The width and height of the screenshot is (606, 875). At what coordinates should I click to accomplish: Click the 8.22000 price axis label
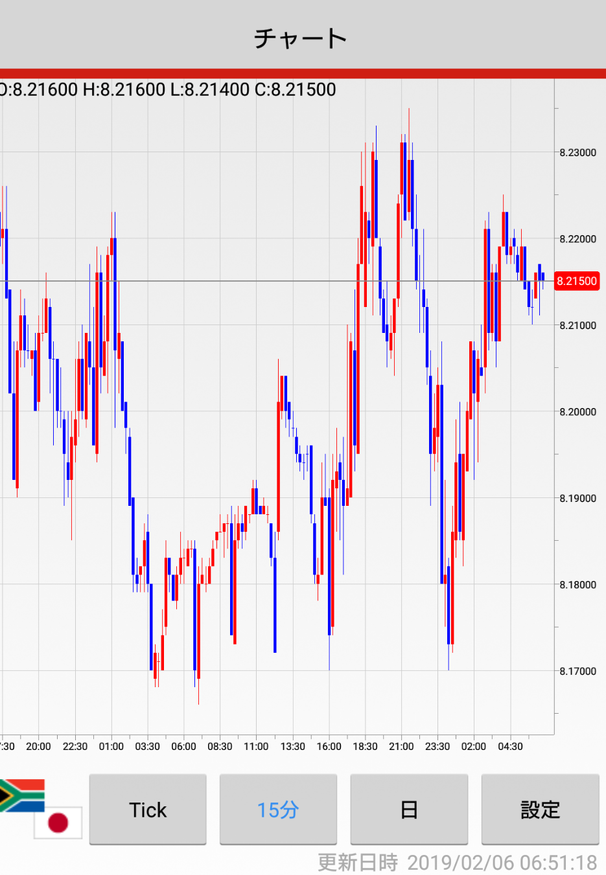coord(577,239)
